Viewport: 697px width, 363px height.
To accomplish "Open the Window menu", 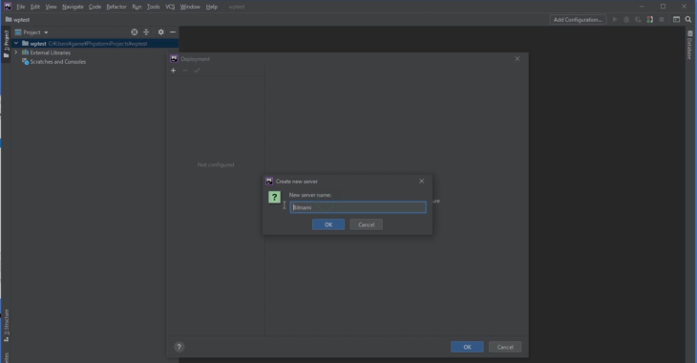I will pos(190,7).
